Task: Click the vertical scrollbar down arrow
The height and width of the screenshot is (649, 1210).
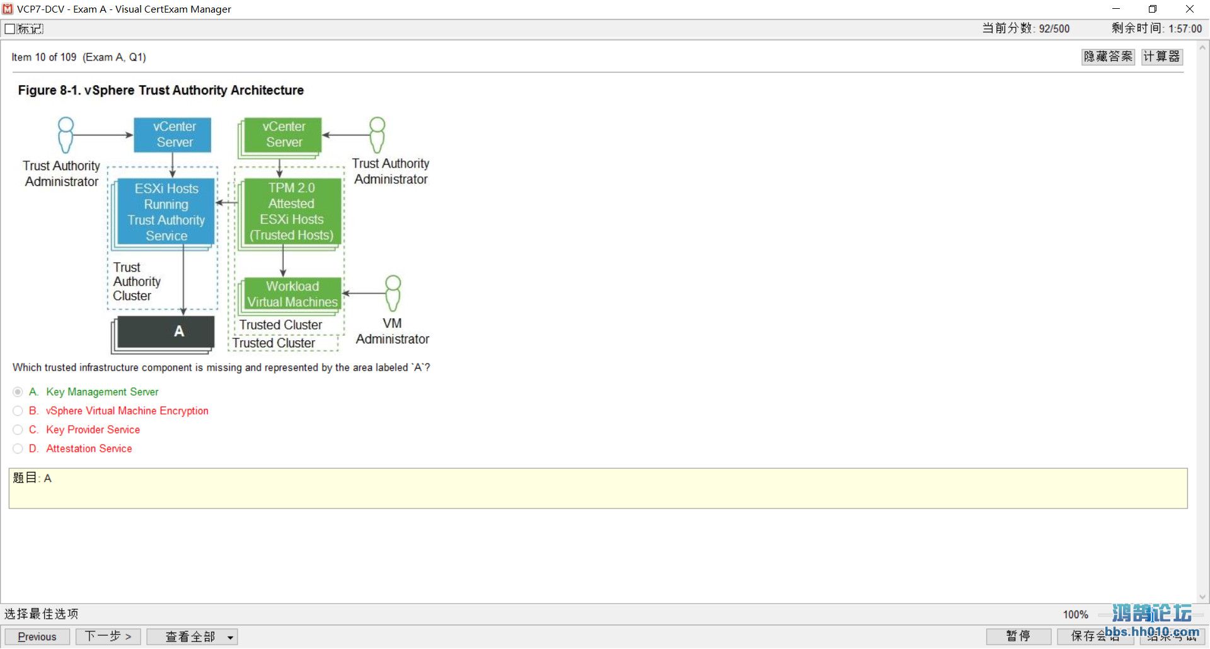Action: click(1202, 597)
